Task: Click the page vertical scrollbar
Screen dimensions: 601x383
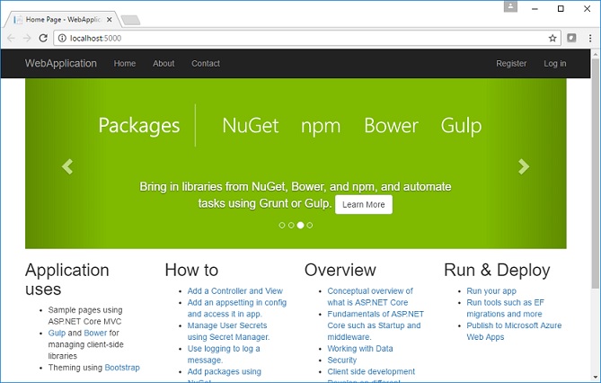Action: (x=595, y=180)
